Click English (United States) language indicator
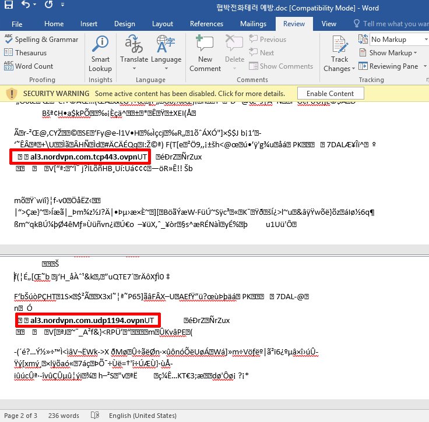The height and width of the screenshot is (422, 429). (143, 416)
